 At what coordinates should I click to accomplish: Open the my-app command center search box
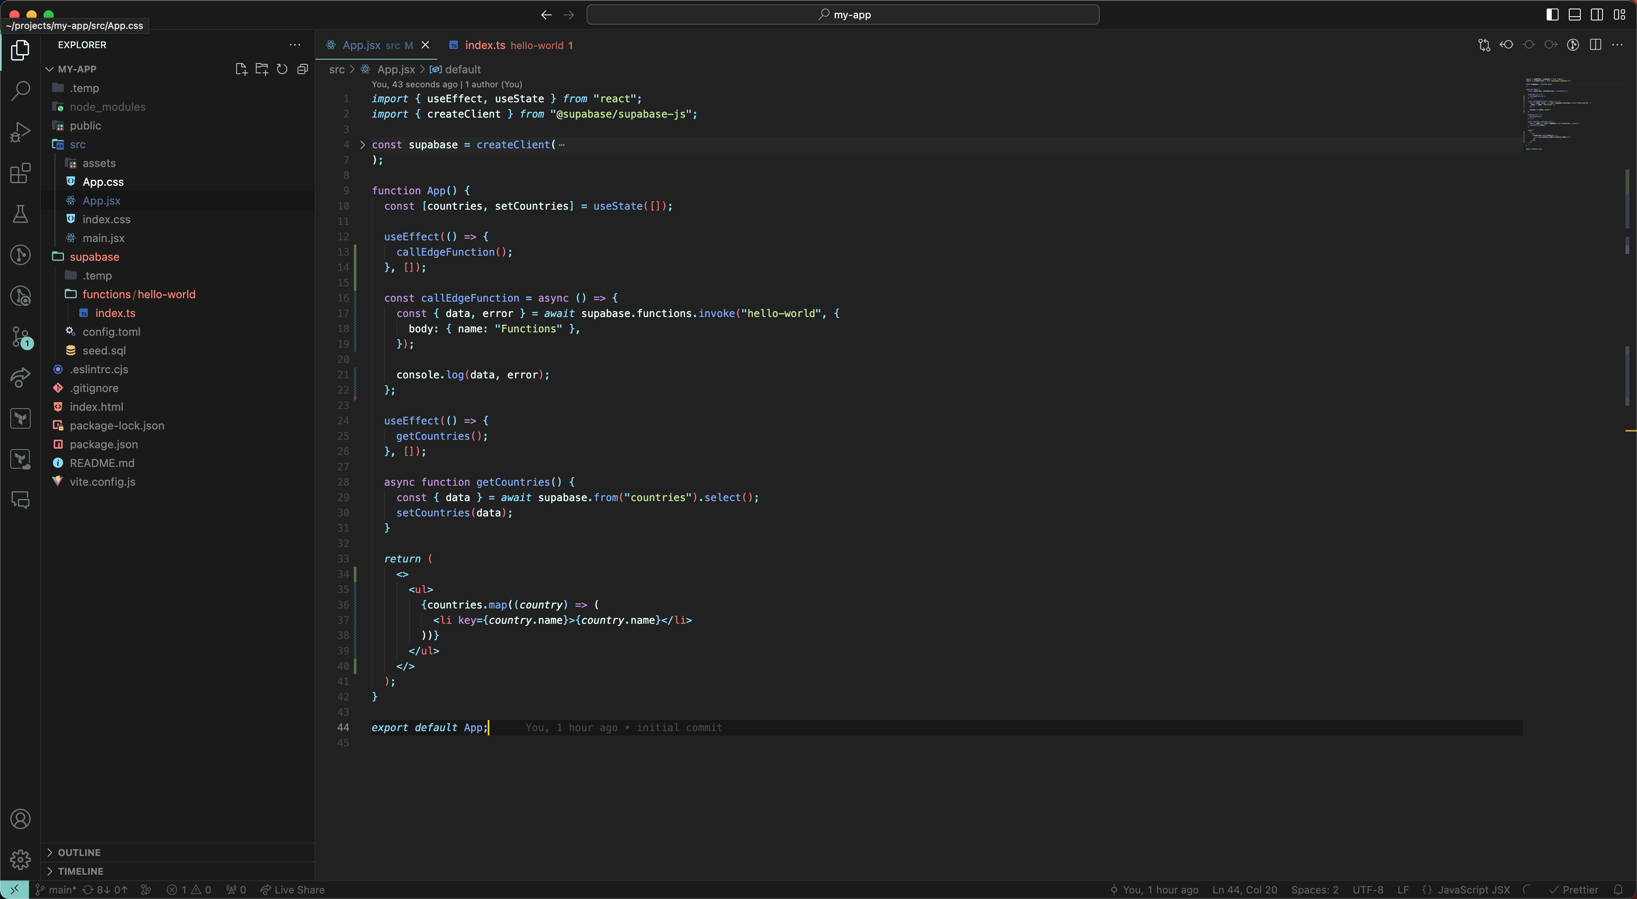[843, 14]
